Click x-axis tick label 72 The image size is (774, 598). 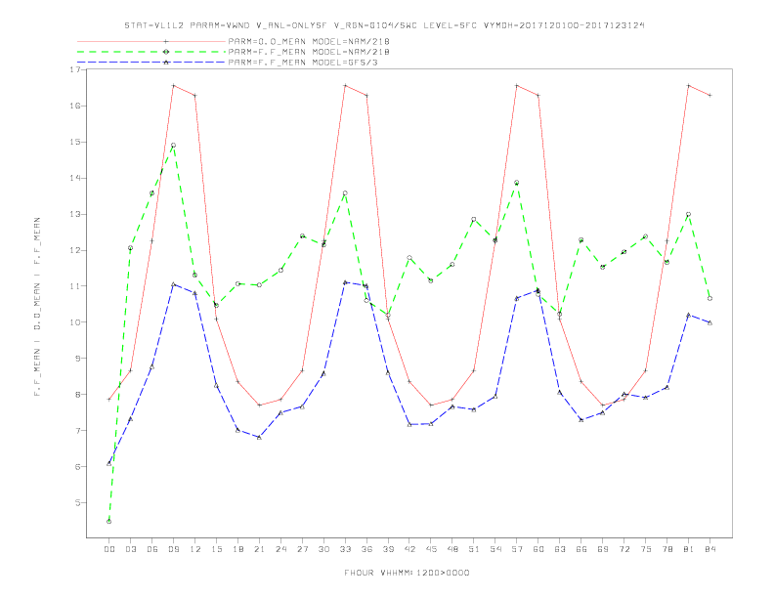tap(624, 549)
